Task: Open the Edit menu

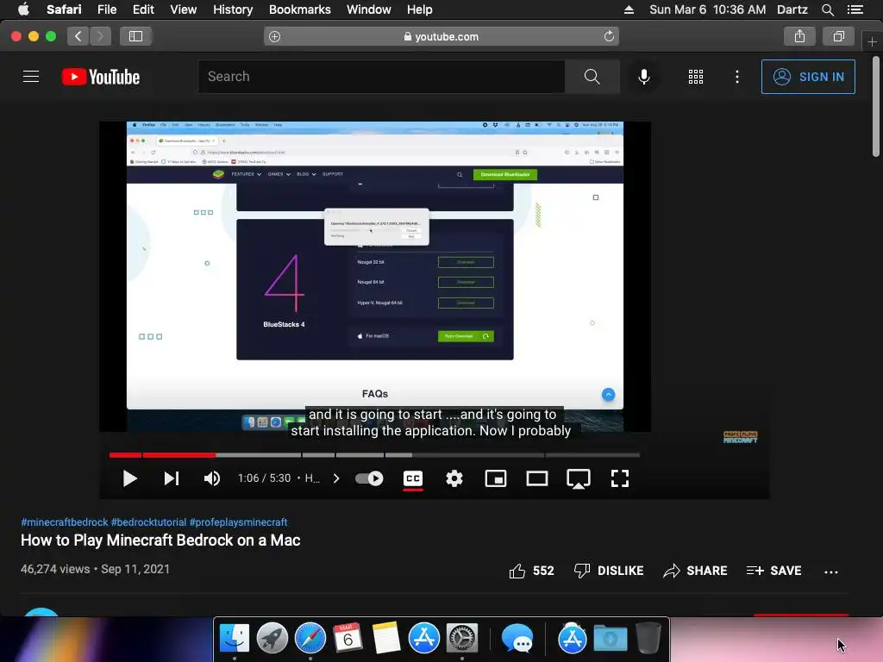Action: point(143,9)
